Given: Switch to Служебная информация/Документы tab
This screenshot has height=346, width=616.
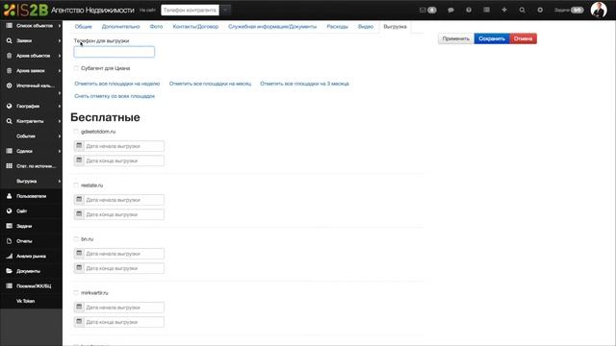Looking at the screenshot, I should pyautogui.click(x=272, y=27).
